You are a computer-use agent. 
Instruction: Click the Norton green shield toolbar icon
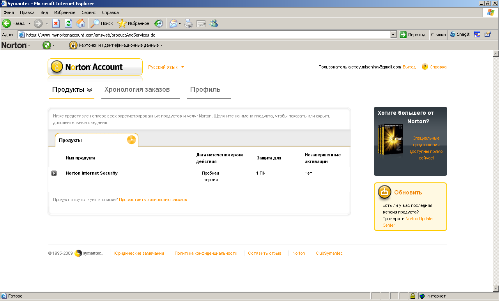46,45
